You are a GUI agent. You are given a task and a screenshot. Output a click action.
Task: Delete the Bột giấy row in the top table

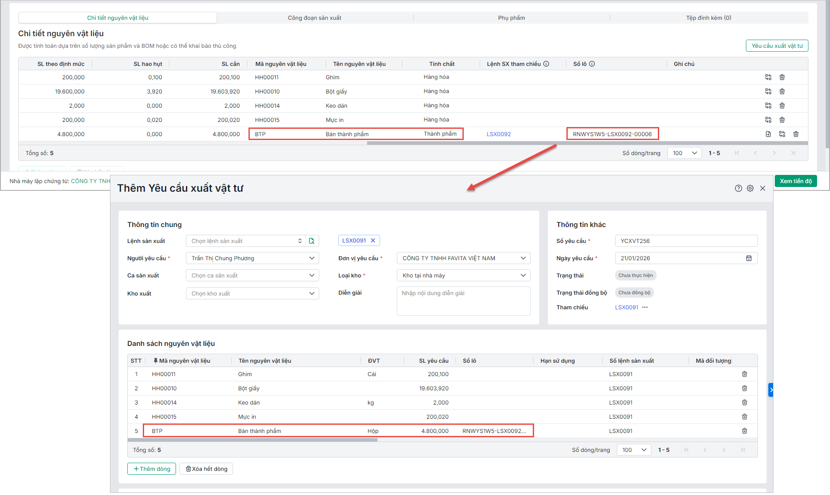pos(782,91)
